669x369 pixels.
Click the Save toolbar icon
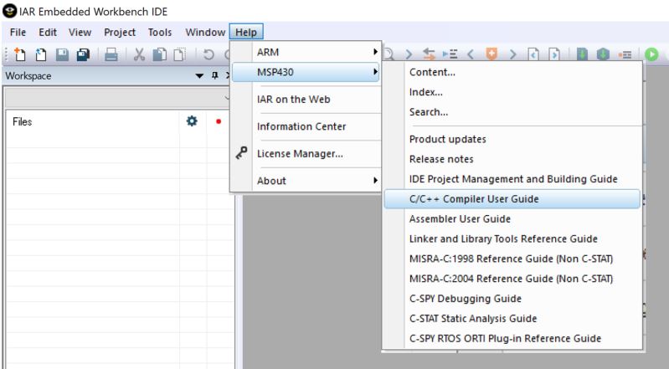pos(62,54)
